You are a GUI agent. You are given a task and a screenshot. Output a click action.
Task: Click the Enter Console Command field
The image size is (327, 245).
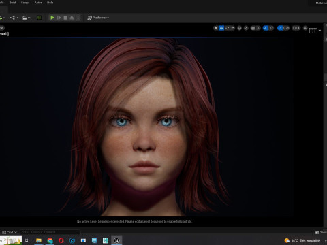point(50,232)
